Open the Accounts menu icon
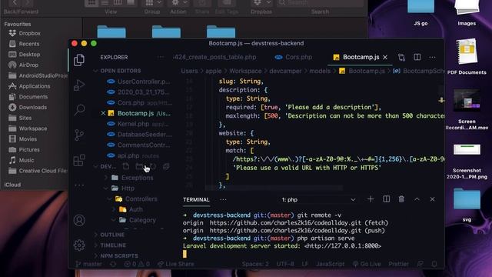Image resolution: width=492 pixels, height=277 pixels. pyautogui.click(x=79, y=220)
